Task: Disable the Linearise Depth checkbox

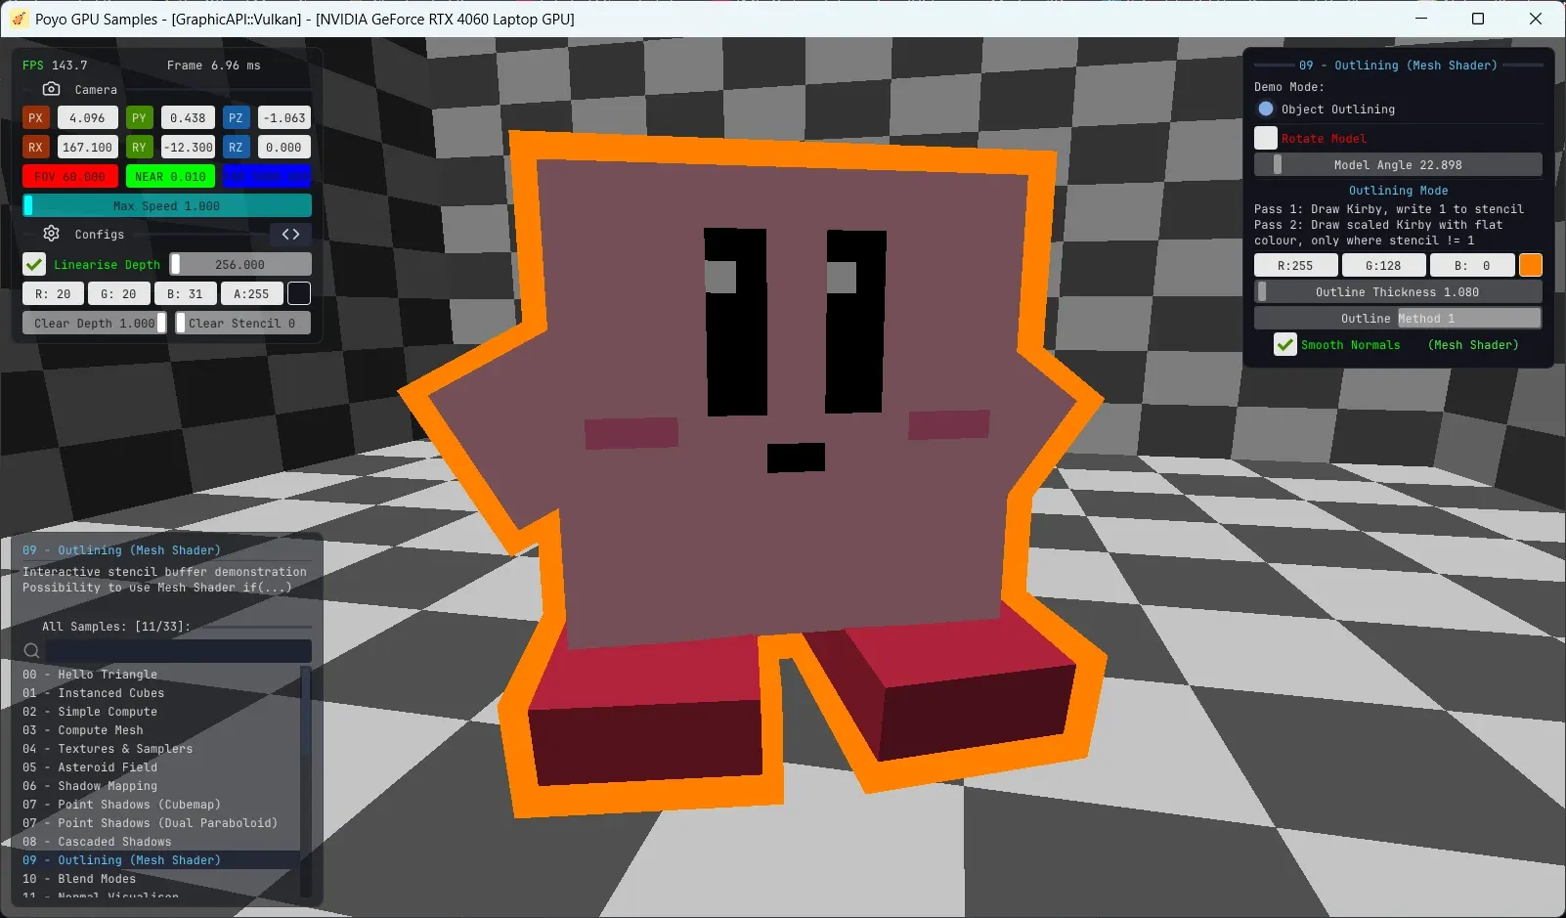Action: [34, 265]
